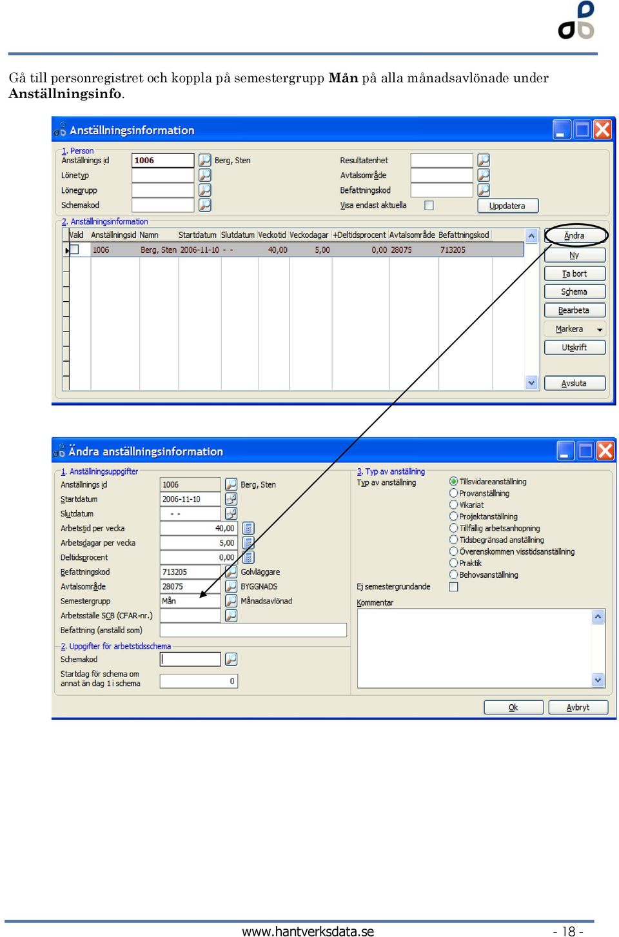
Task: Click the Bearbeta button
Action: [575, 310]
